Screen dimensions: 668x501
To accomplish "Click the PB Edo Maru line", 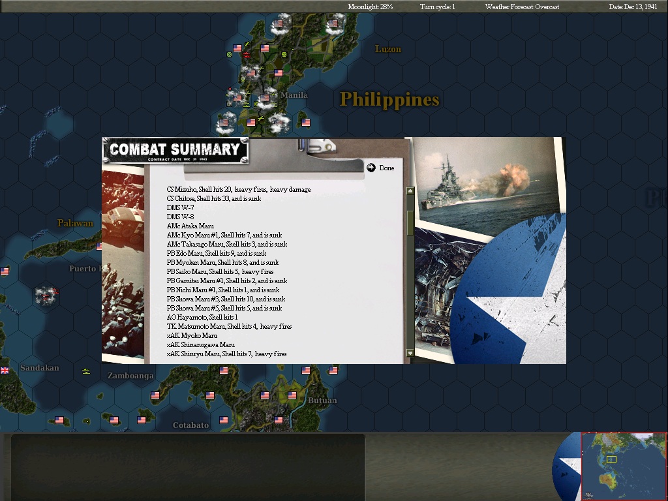I will pos(217,253).
